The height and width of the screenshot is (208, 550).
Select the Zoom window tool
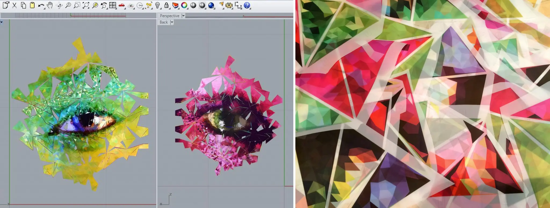tap(77, 5)
